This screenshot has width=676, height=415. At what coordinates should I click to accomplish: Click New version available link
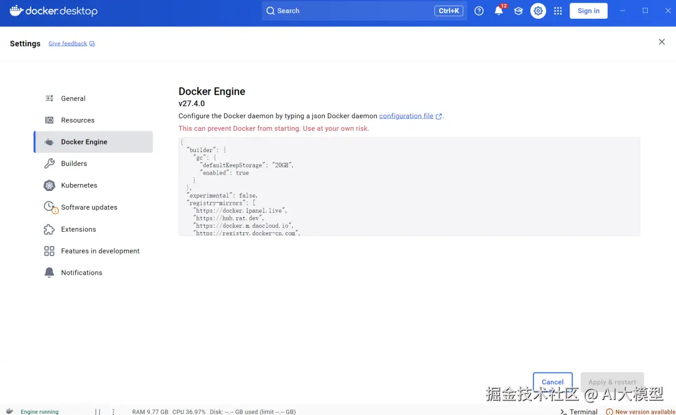[645, 412]
